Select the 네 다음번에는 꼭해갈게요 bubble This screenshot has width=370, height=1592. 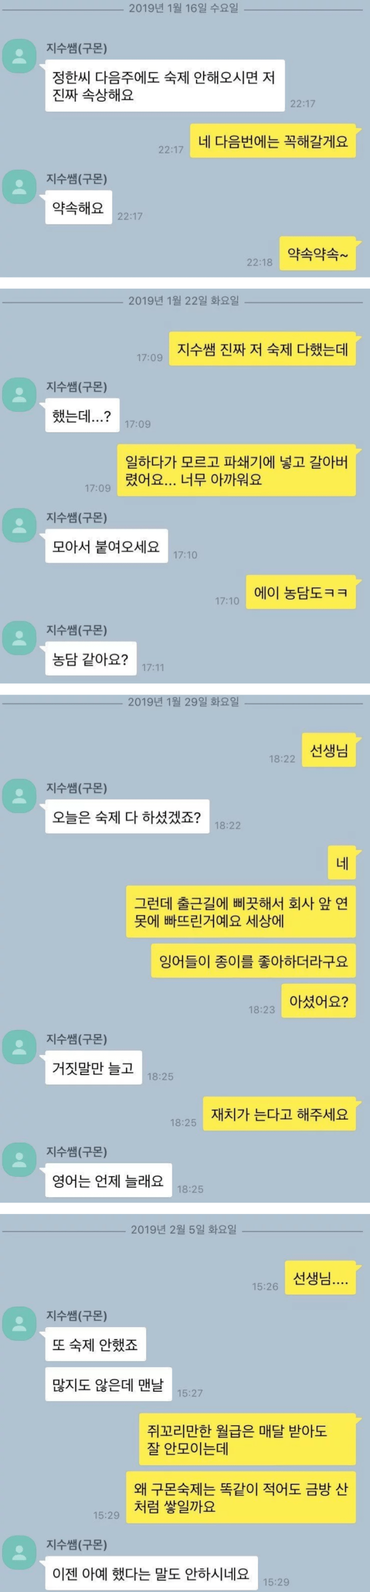click(272, 141)
